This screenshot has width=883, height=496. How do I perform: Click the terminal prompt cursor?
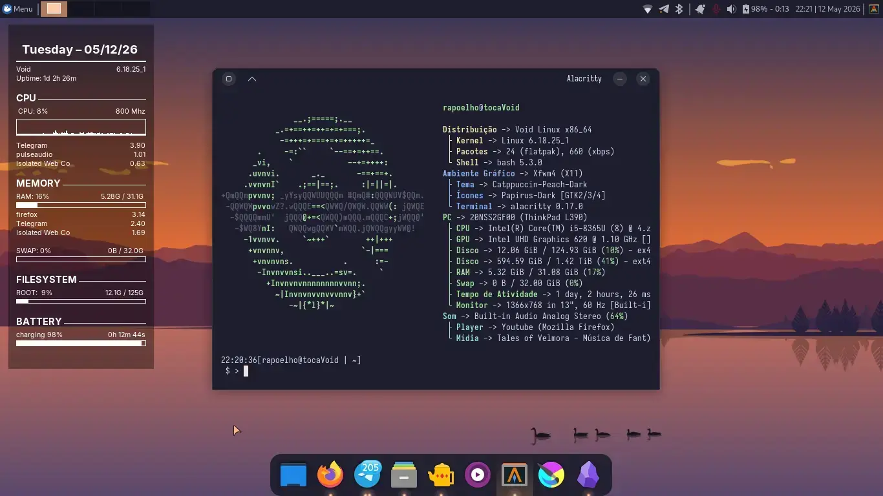point(246,371)
